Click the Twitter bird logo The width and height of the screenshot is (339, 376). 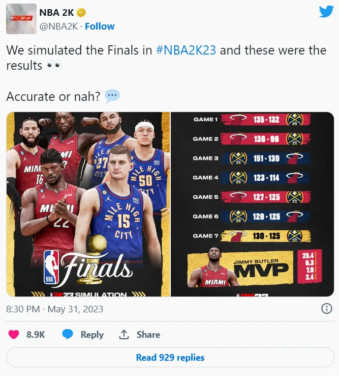pyautogui.click(x=326, y=12)
